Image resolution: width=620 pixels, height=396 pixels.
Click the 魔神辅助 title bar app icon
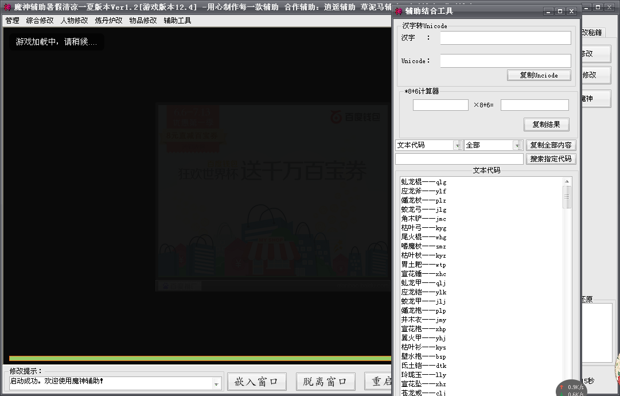tap(7, 7)
